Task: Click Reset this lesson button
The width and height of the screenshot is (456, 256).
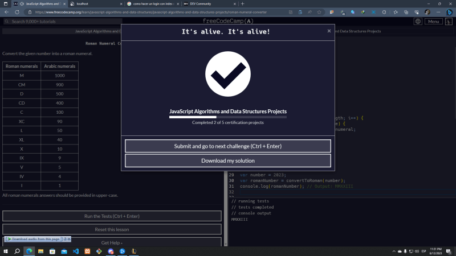Action: [112, 229]
